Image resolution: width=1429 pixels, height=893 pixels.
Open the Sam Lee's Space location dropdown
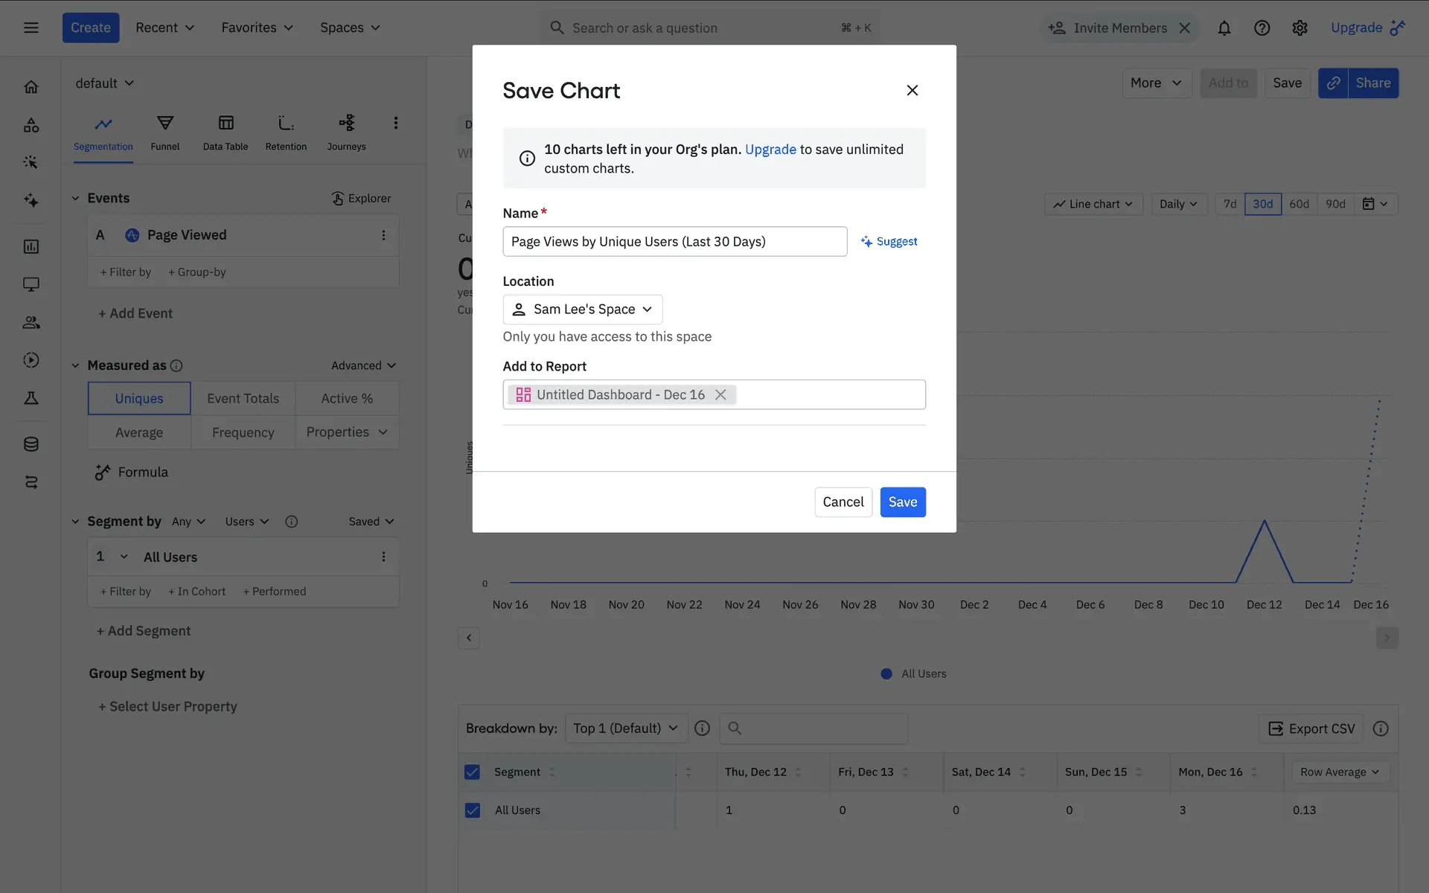point(583,309)
